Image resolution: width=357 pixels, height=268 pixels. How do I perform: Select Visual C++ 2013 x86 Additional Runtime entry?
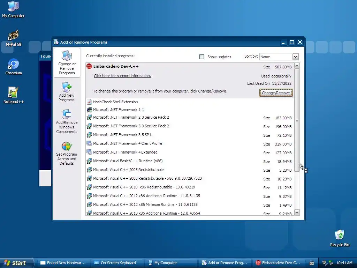190,213
